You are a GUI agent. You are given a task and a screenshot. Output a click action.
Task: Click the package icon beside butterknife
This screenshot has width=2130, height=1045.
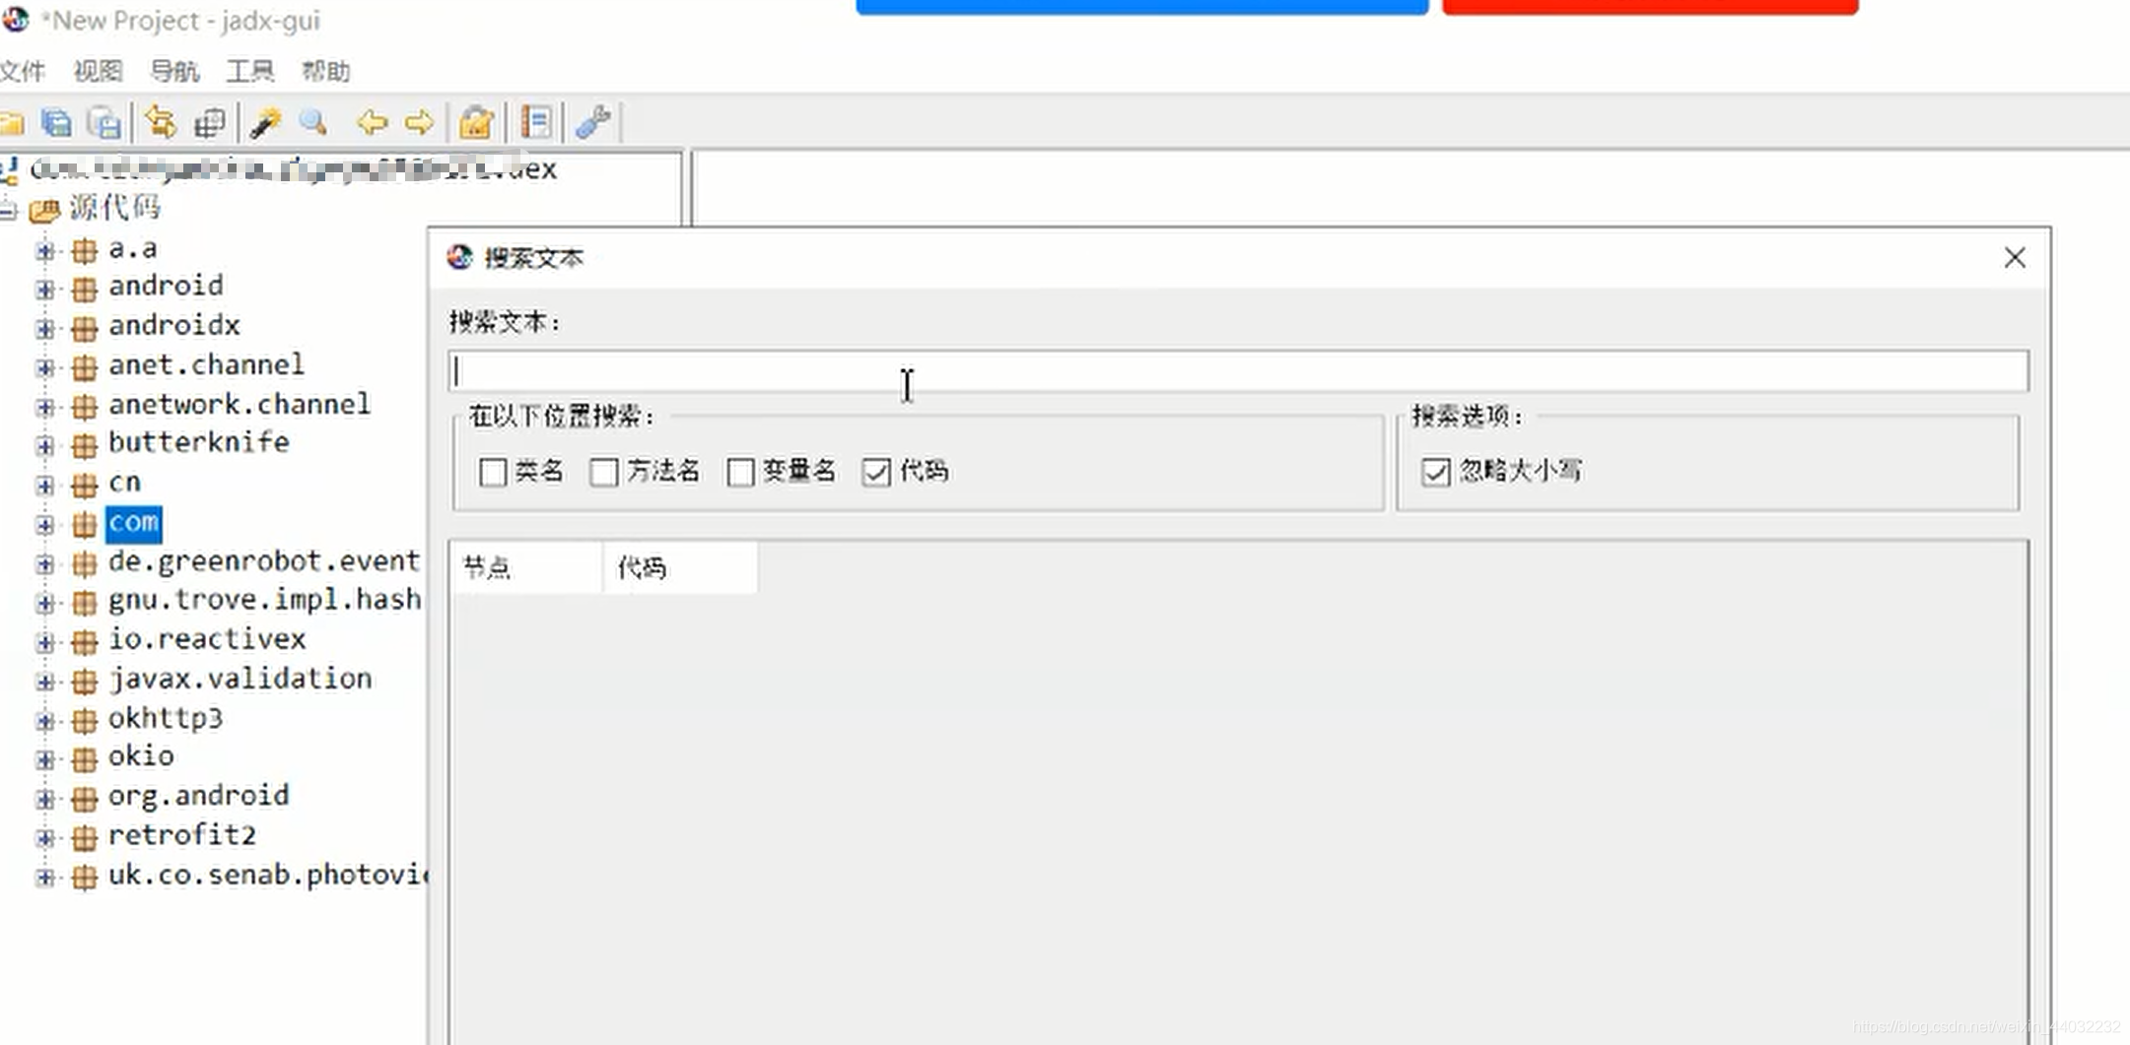tap(85, 445)
